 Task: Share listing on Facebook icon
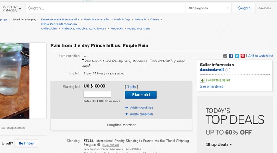click(x=231, y=56)
